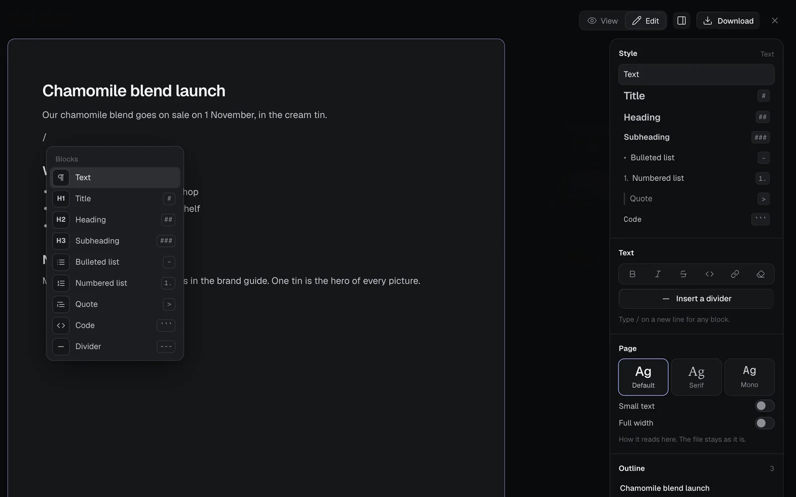Switch to Edit mode
Image resolution: width=796 pixels, height=497 pixels.
(x=645, y=21)
